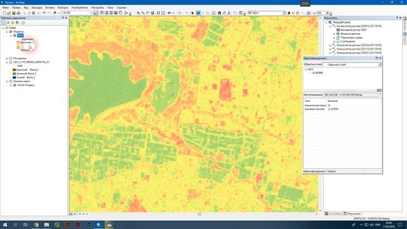The width and height of the screenshot is (407, 229).
Task: List By Visibility button
Action: click(x=13, y=23)
